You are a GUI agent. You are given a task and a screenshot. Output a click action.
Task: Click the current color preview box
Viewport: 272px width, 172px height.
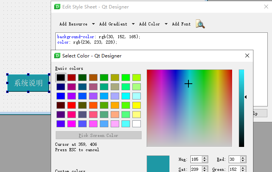point(158,164)
